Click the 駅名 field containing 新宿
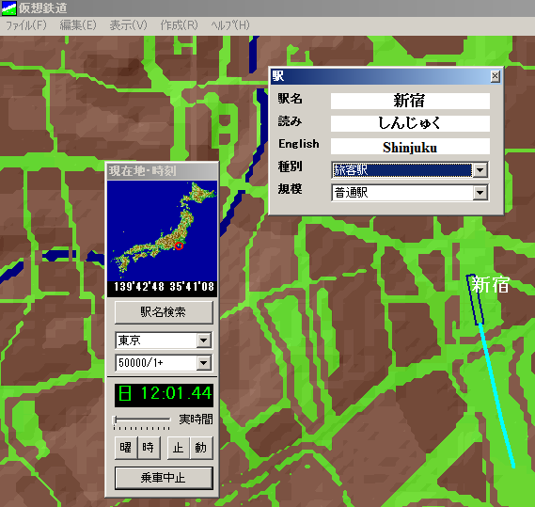Screen dimensions: 535x507 click(x=410, y=101)
